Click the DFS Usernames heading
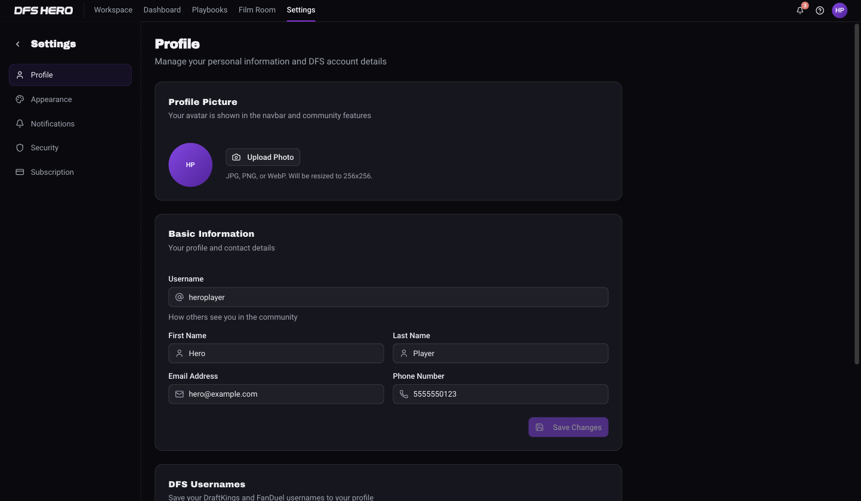Screen dimensions: 861x501 coord(206,484)
